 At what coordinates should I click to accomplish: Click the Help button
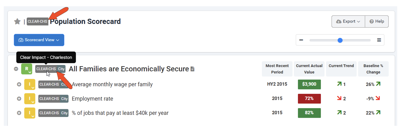coord(377,22)
